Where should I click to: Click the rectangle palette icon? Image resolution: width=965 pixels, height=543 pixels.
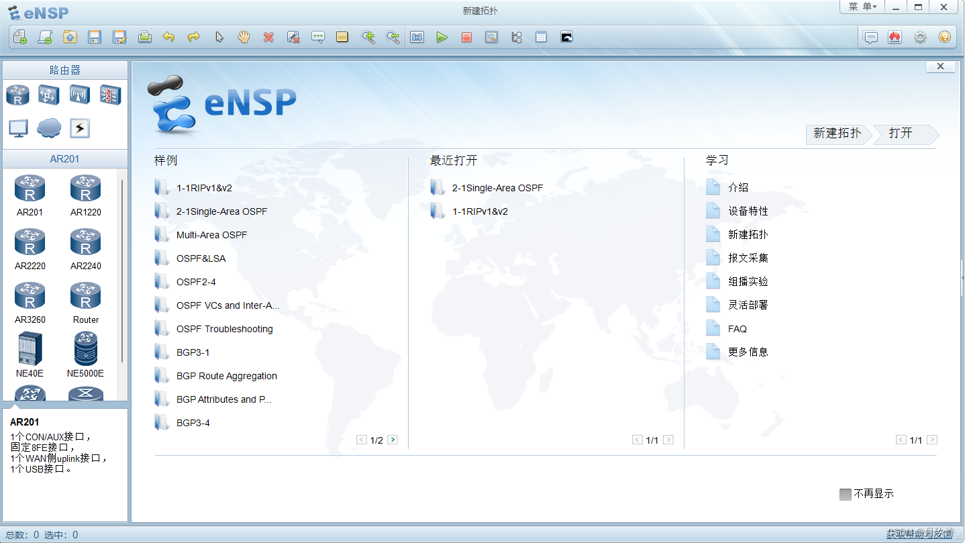(342, 37)
